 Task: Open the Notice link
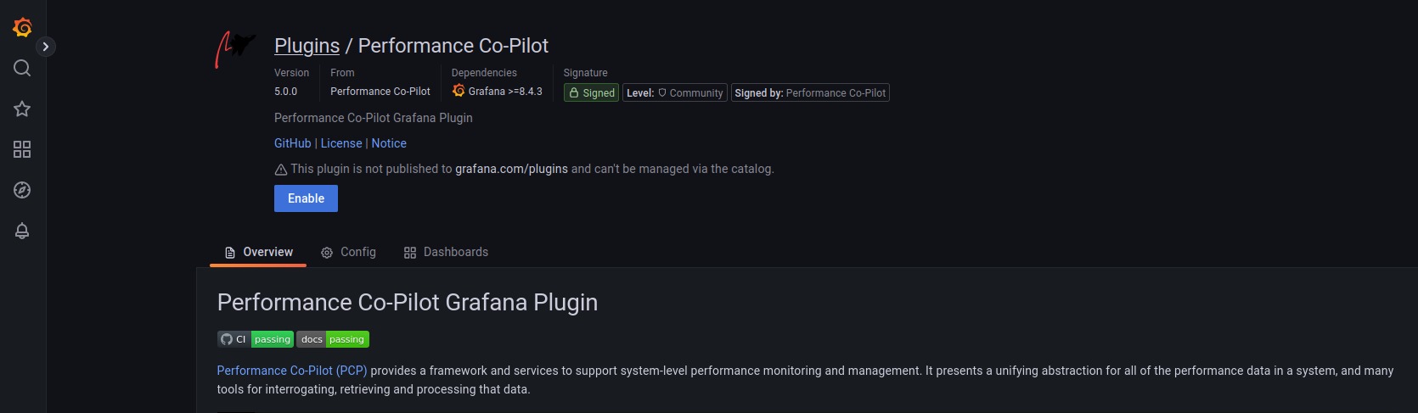pyautogui.click(x=389, y=143)
